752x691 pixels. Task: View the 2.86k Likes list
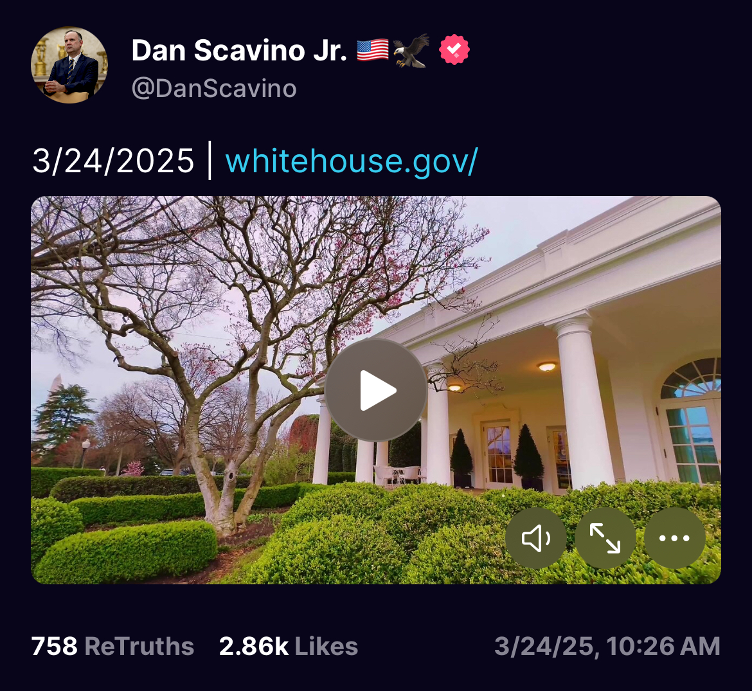click(288, 646)
